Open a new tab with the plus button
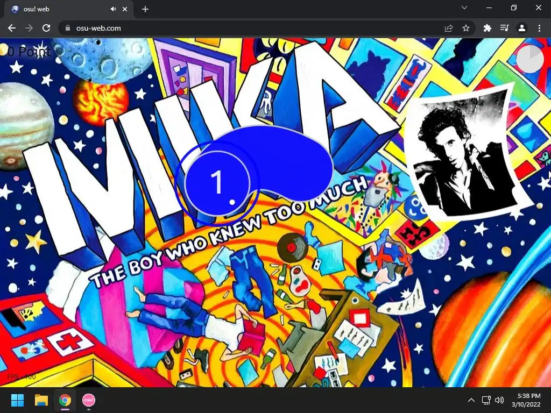Screen dimensions: 551x413 (x=145, y=9)
